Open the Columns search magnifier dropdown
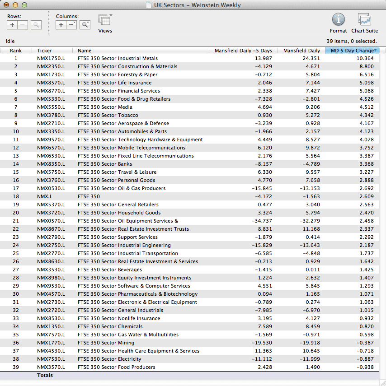 [85, 25]
